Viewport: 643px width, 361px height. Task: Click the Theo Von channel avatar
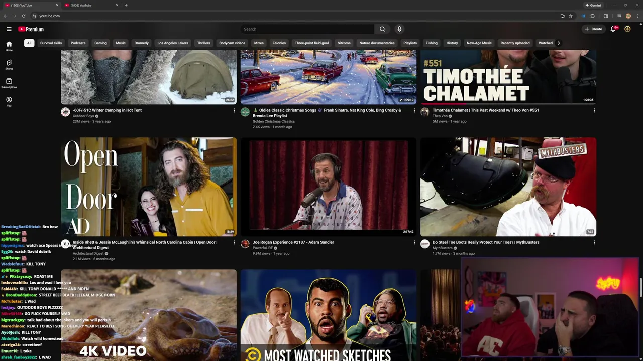(x=425, y=112)
